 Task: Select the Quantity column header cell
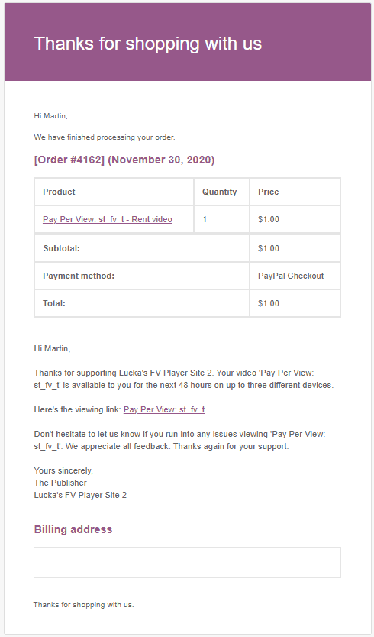coord(221,192)
